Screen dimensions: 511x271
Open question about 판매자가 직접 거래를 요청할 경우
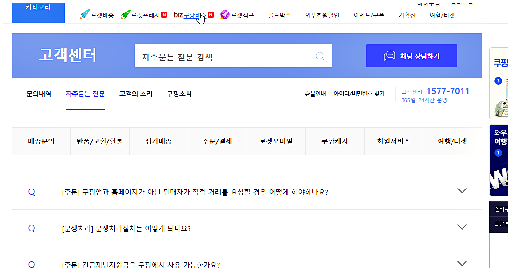[195, 192]
